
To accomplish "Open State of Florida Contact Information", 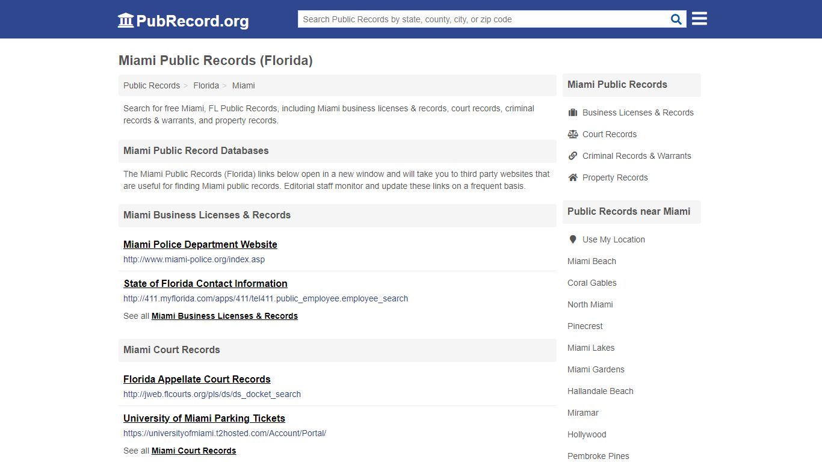I will (206, 283).
